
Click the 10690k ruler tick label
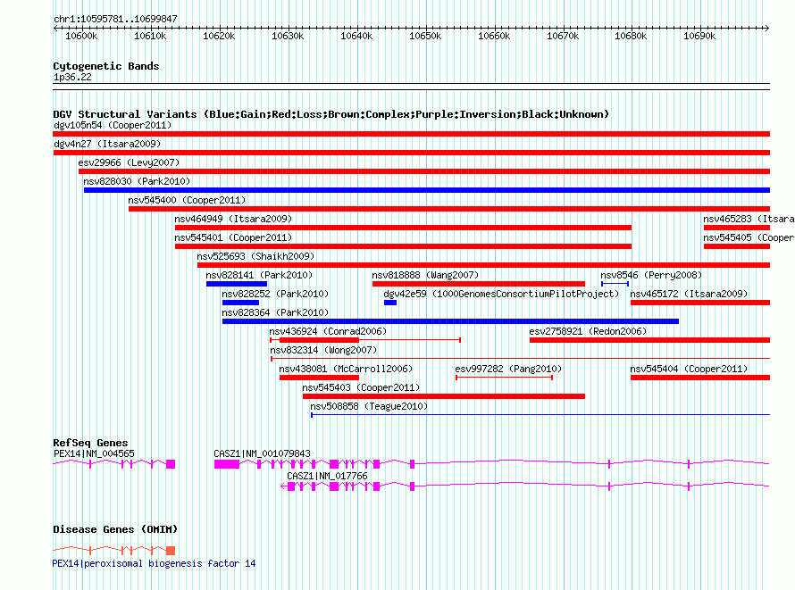(x=699, y=36)
